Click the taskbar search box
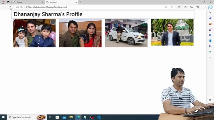 [27, 117]
